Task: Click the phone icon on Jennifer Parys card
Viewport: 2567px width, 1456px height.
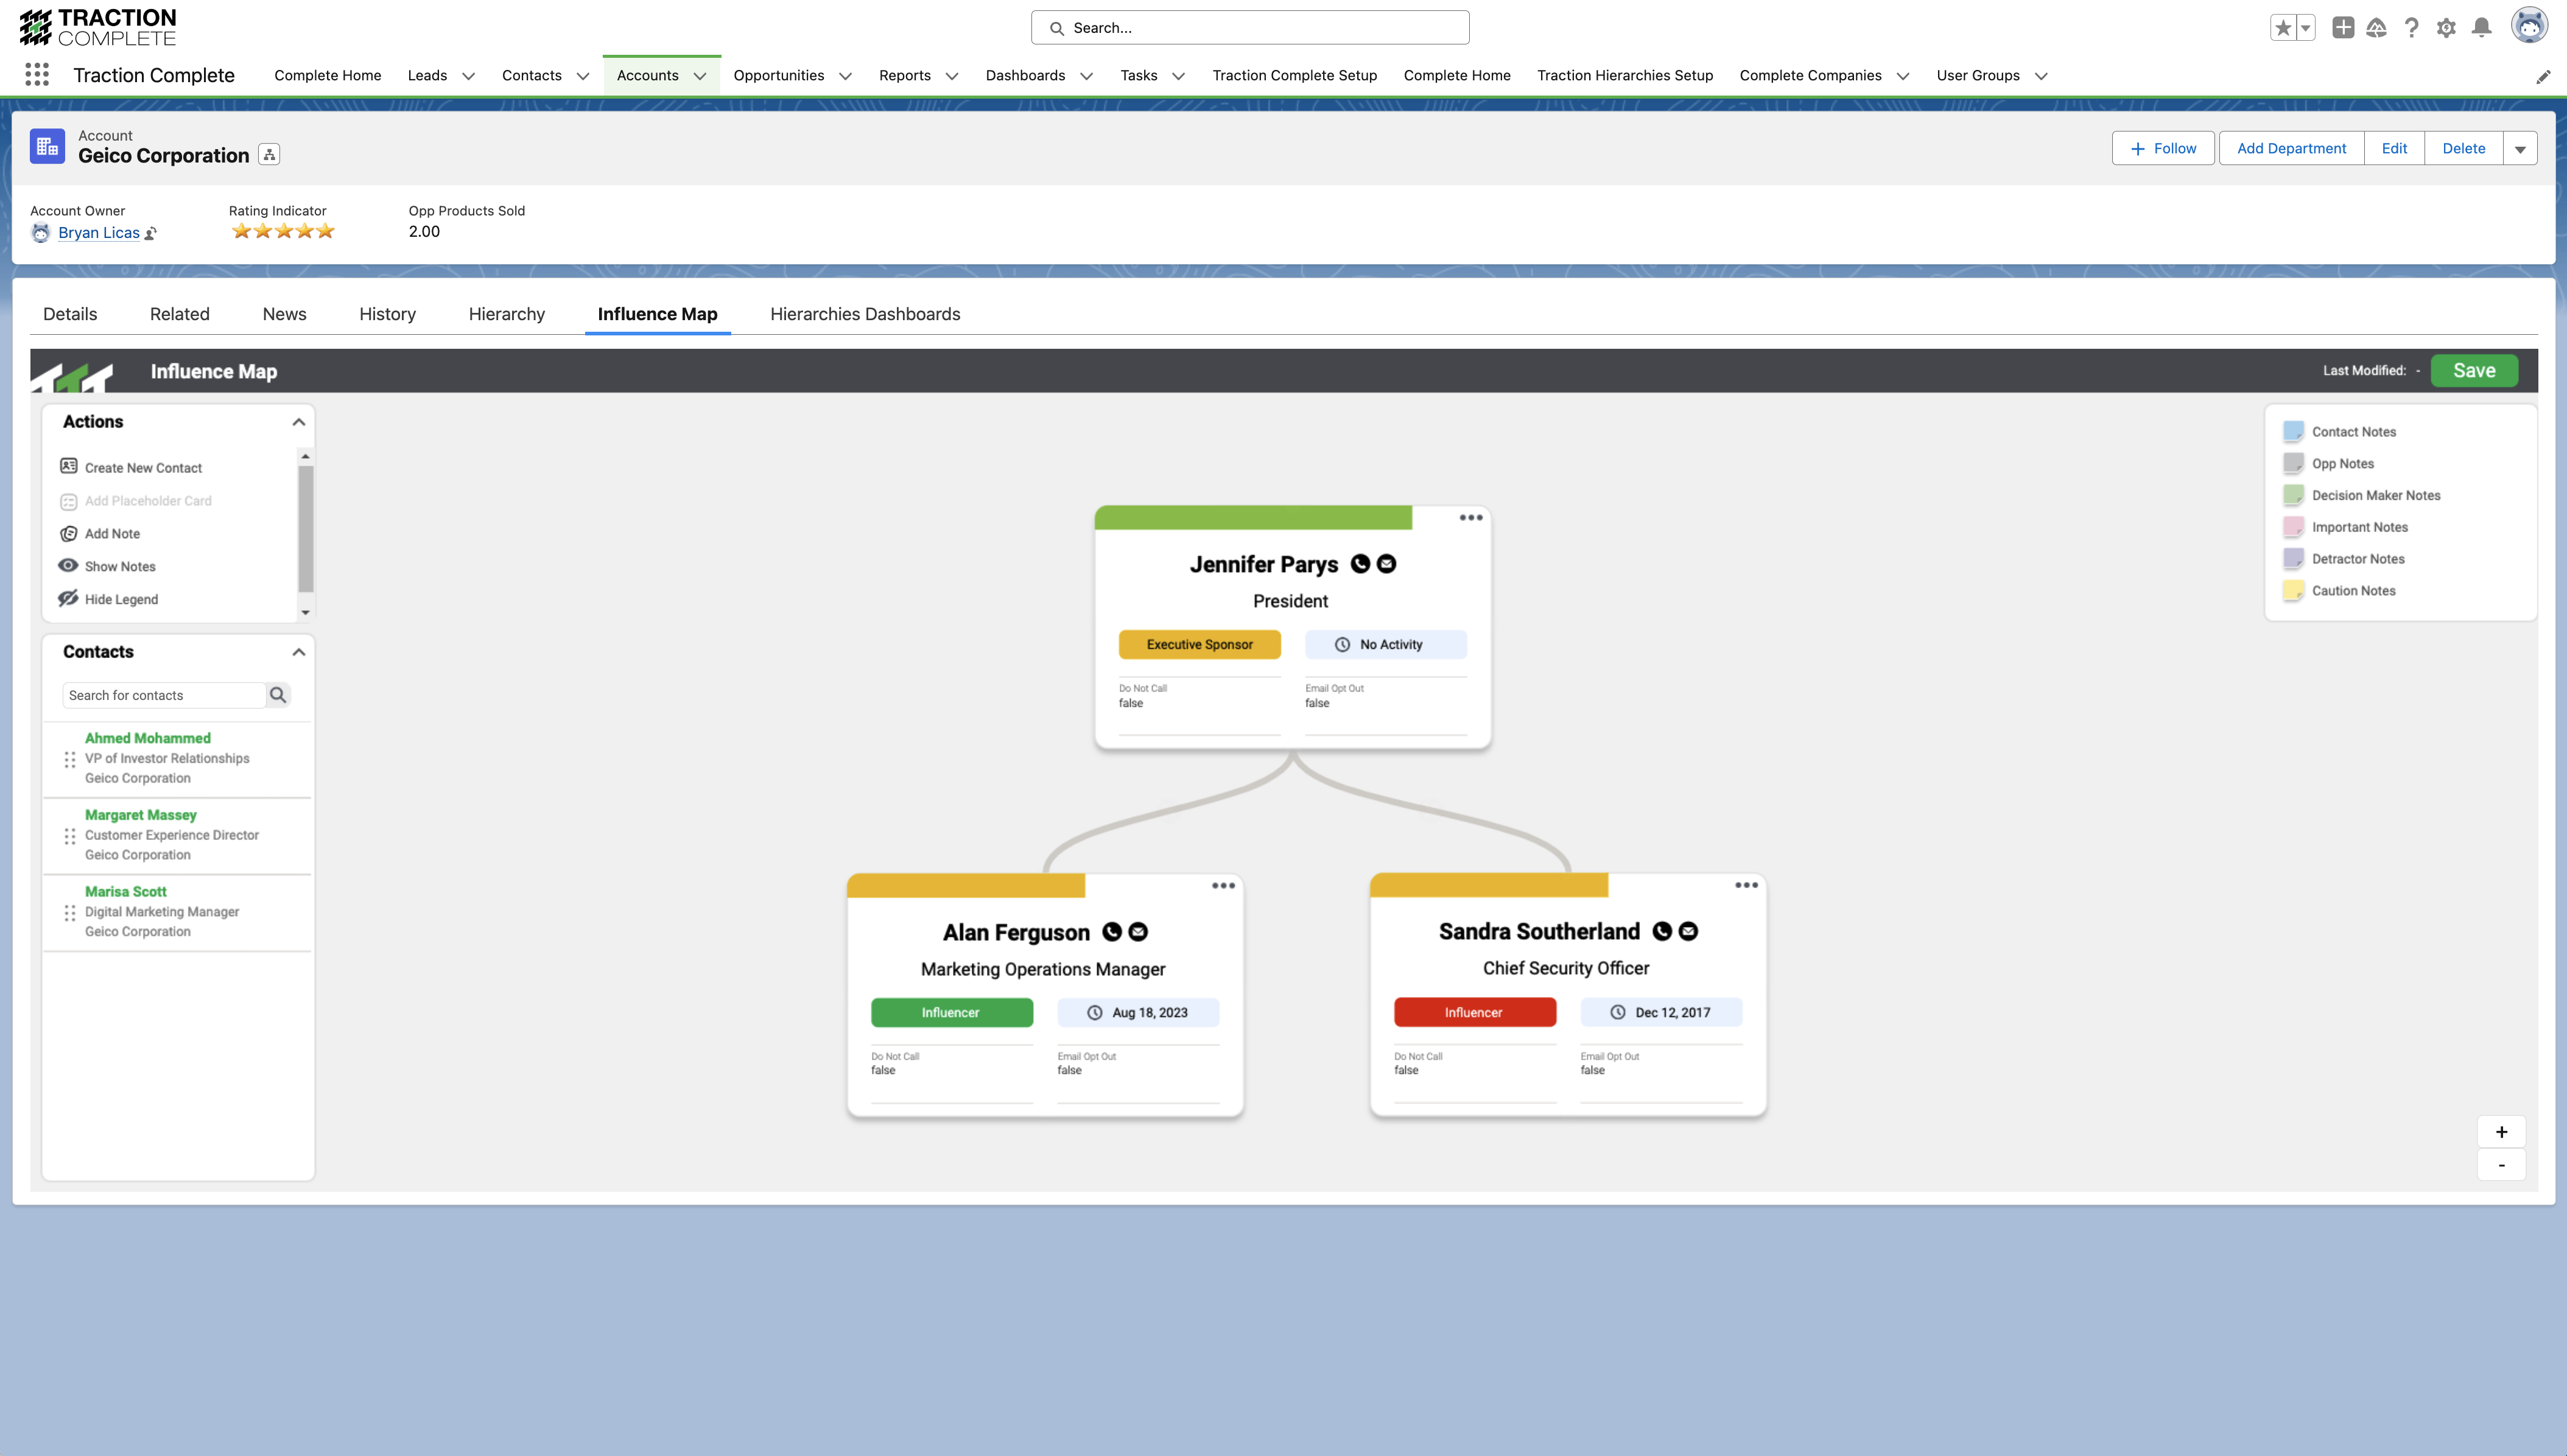Action: pyautogui.click(x=1361, y=564)
